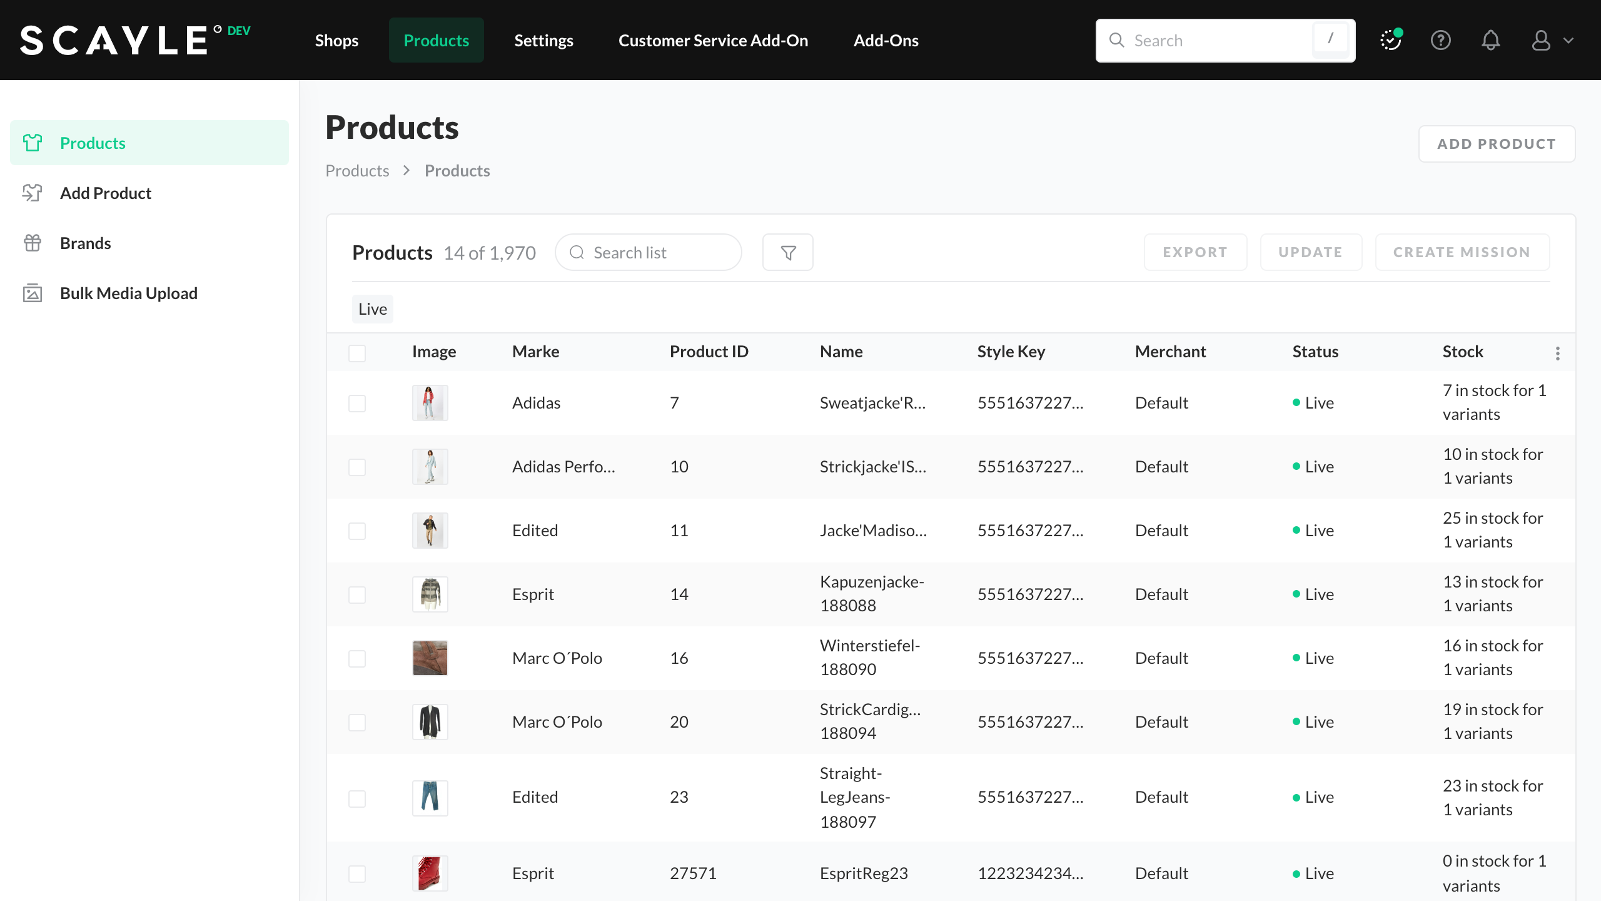Open the notifications bell
This screenshot has height=901, width=1601.
[x=1491, y=41]
